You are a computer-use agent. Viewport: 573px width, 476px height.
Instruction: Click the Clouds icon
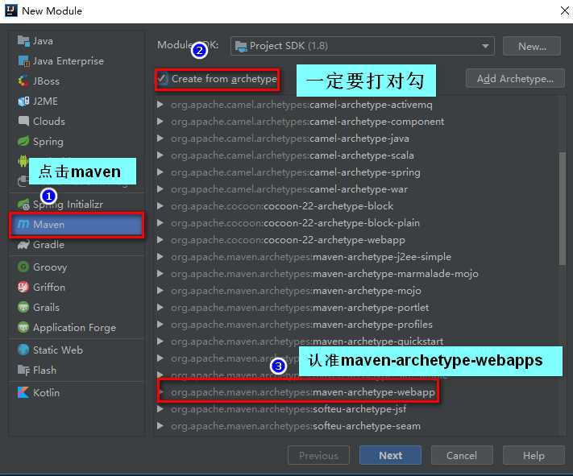23,121
